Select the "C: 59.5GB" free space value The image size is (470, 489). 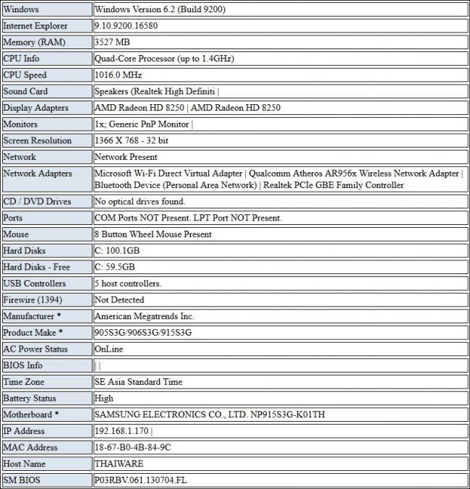click(x=115, y=267)
